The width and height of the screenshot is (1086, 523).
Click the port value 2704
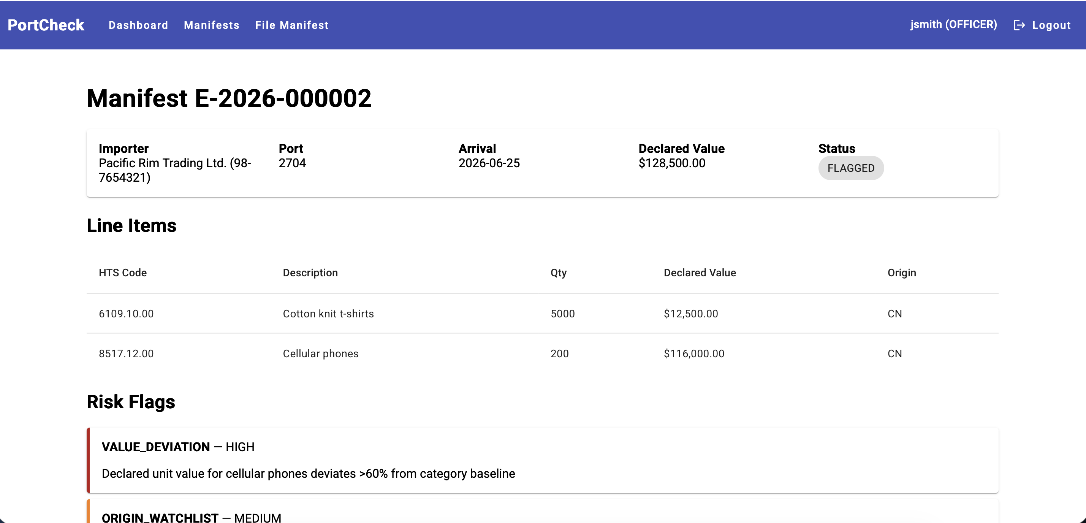(292, 163)
